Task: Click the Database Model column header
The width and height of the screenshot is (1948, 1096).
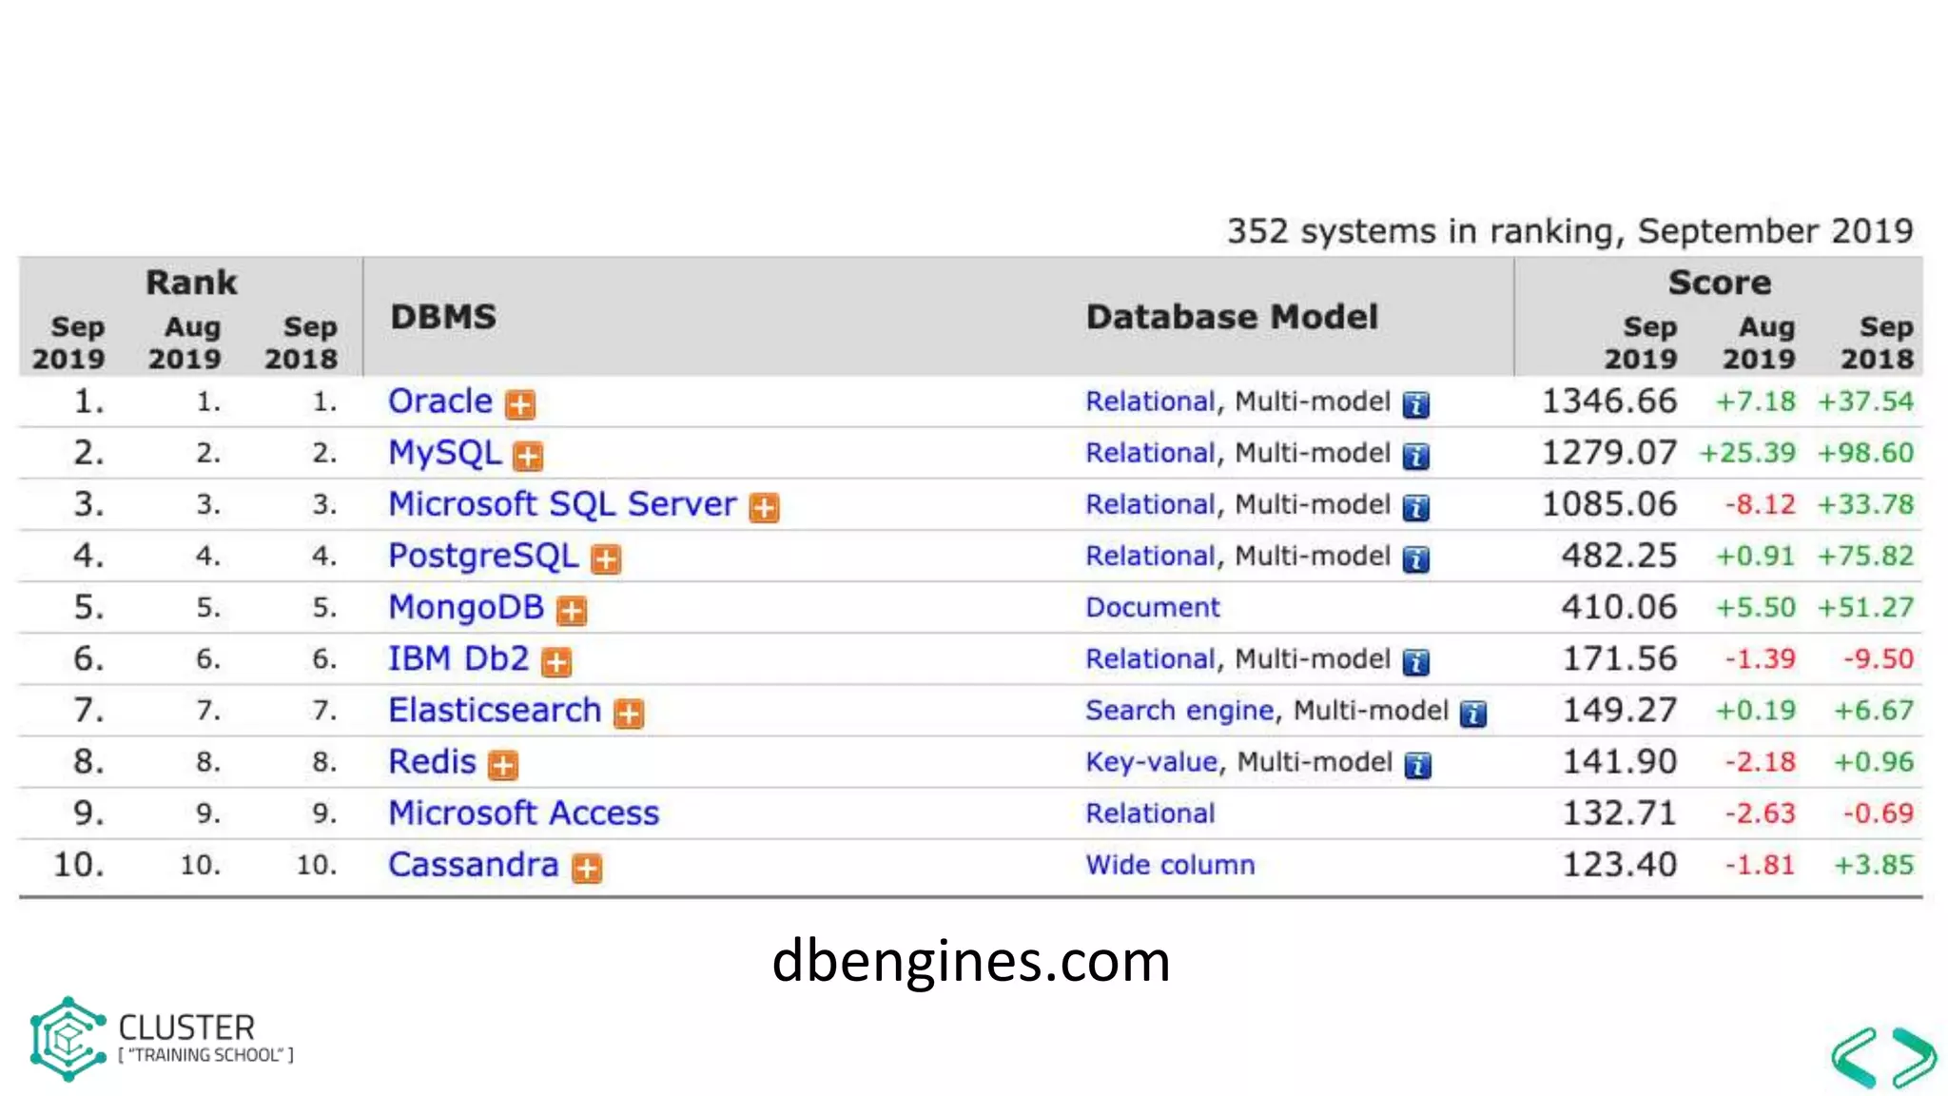Action: click(x=1232, y=317)
